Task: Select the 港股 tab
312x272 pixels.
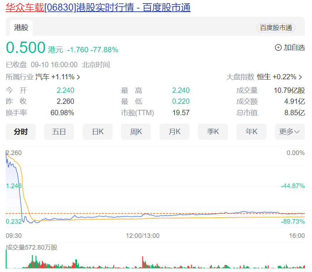Action: 21,28
